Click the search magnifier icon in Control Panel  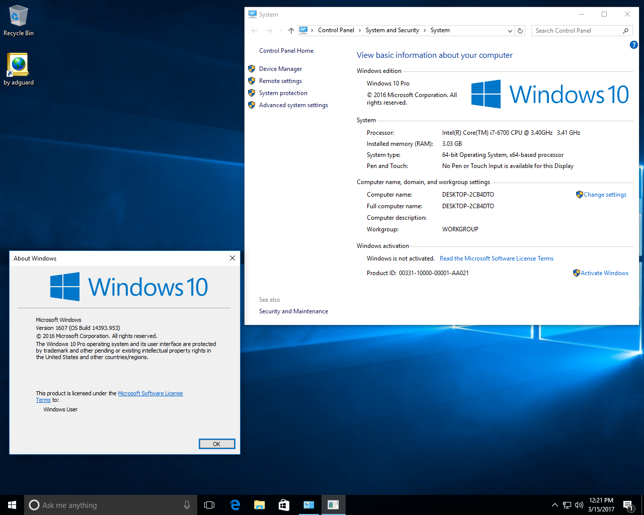click(x=625, y=31)
